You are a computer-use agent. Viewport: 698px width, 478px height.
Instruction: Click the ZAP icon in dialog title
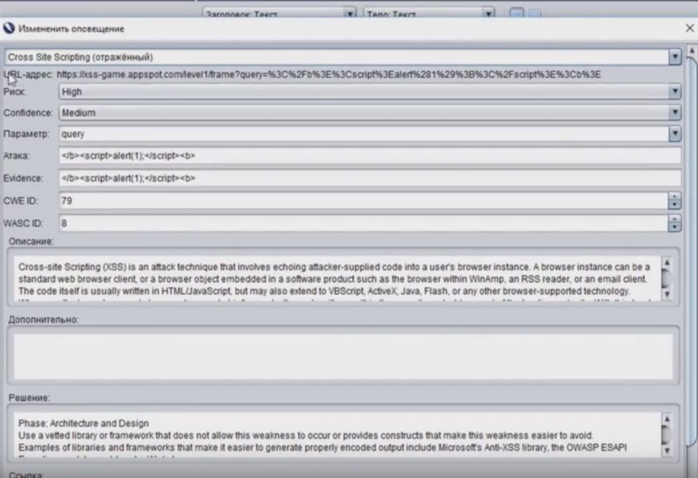[9, 29]
